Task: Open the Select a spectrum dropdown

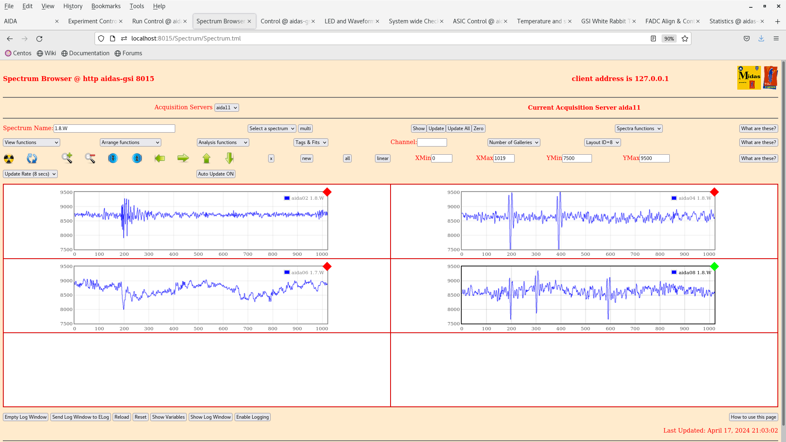Action: tap(272, 129)
